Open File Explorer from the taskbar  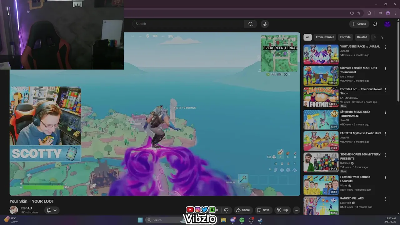pyautogui.click(x=223, y=220)
